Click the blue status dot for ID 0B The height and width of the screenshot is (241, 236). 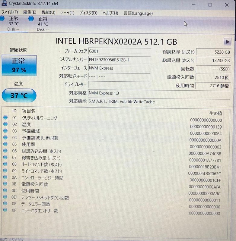5,184
